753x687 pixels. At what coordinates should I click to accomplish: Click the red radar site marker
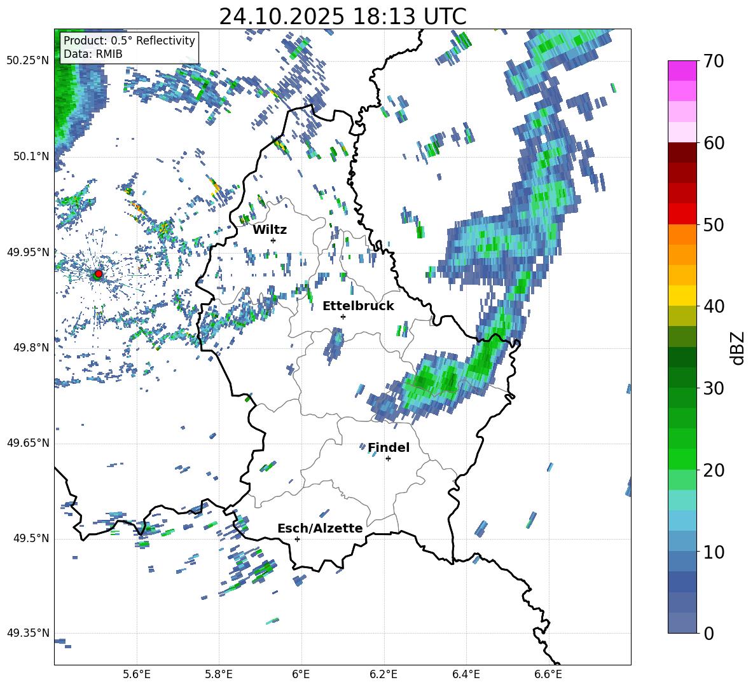coord(98,274)
